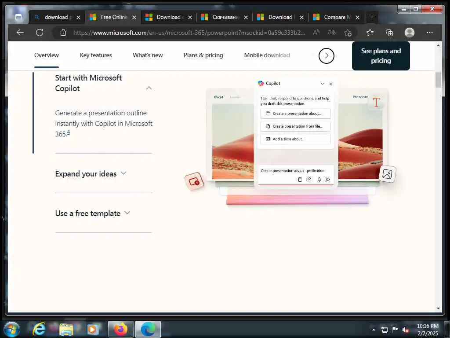Click the image picture icon tile
This screenshot has width=450, height=338.
coord(387,174)
